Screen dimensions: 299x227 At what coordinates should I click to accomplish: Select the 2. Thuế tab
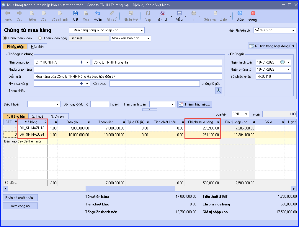pyautogui.click(x=37, y=116)
